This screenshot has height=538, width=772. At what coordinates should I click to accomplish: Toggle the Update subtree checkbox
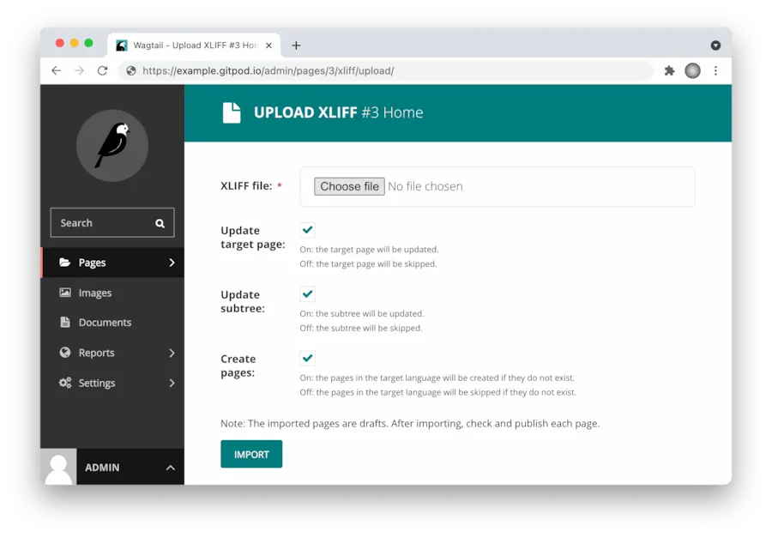(x=307, y=294)
